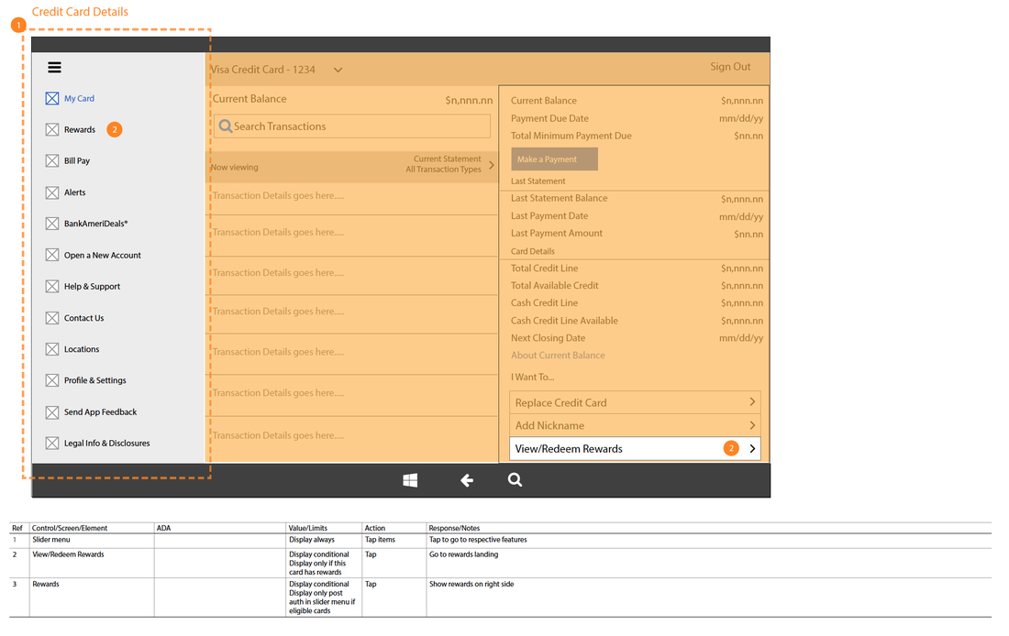Click the BankAmeriDeals sidebar icon
Screen dimensions: 1009x636
coord(52,224)
